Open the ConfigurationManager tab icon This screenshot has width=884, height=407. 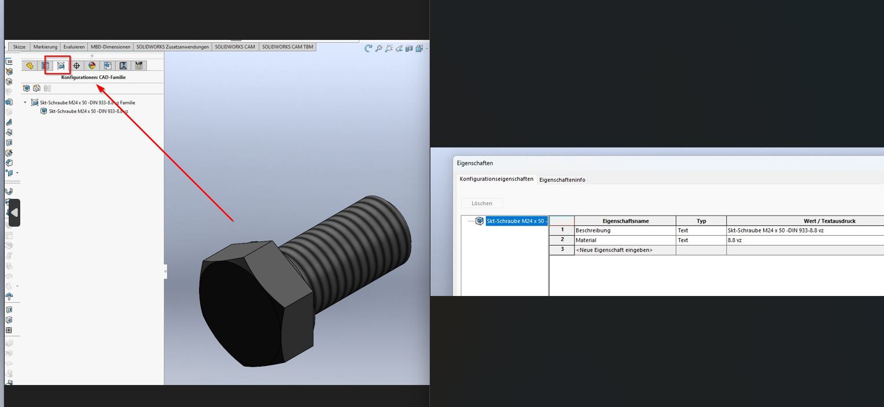tap(61, 66)
